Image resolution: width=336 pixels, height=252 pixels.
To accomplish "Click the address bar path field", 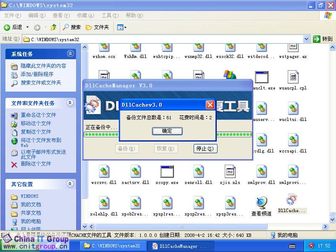I will point(163,39).
